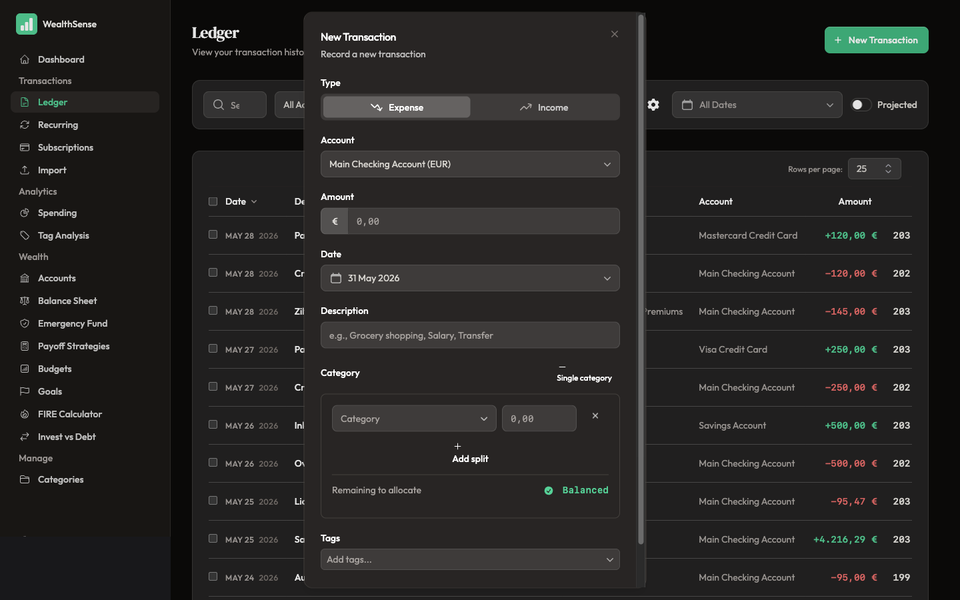Toggle Single category mode
960x600 pixels.
(584, 373)
